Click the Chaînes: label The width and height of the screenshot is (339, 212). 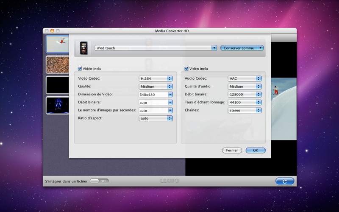[192, 110]
